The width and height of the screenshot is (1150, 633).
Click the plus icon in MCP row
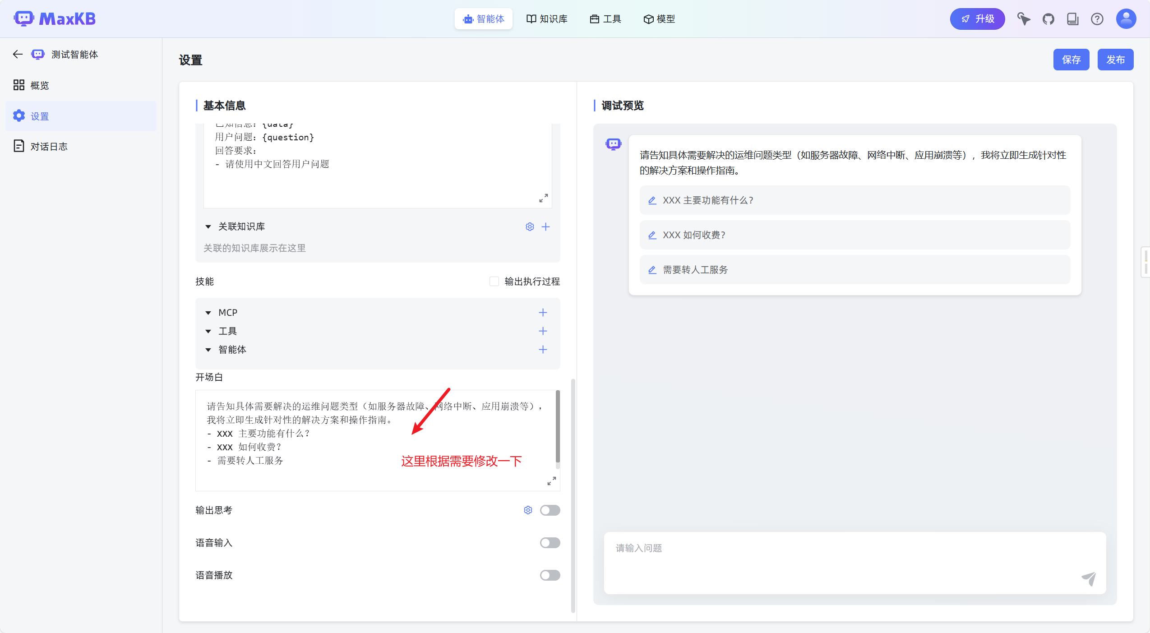[543, 312]
